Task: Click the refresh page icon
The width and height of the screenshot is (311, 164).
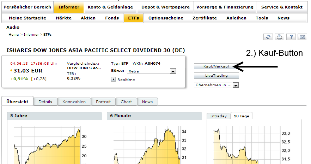Action: pyautogui.click(x=268, y=37)
